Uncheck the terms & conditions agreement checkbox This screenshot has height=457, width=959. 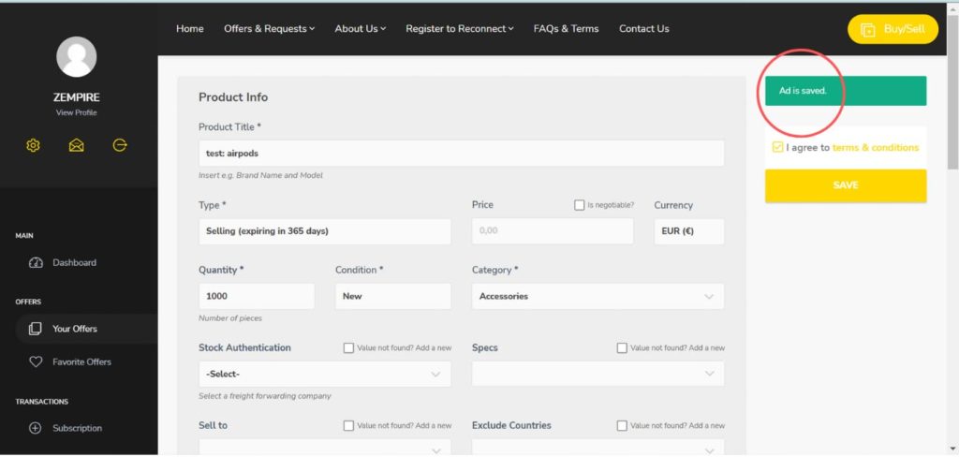click(x=777, y=147)
